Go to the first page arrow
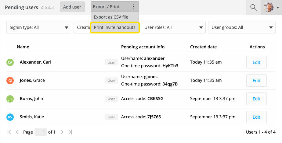The width and height of the screenshot is (282, 143). click(x=9, y=132)
